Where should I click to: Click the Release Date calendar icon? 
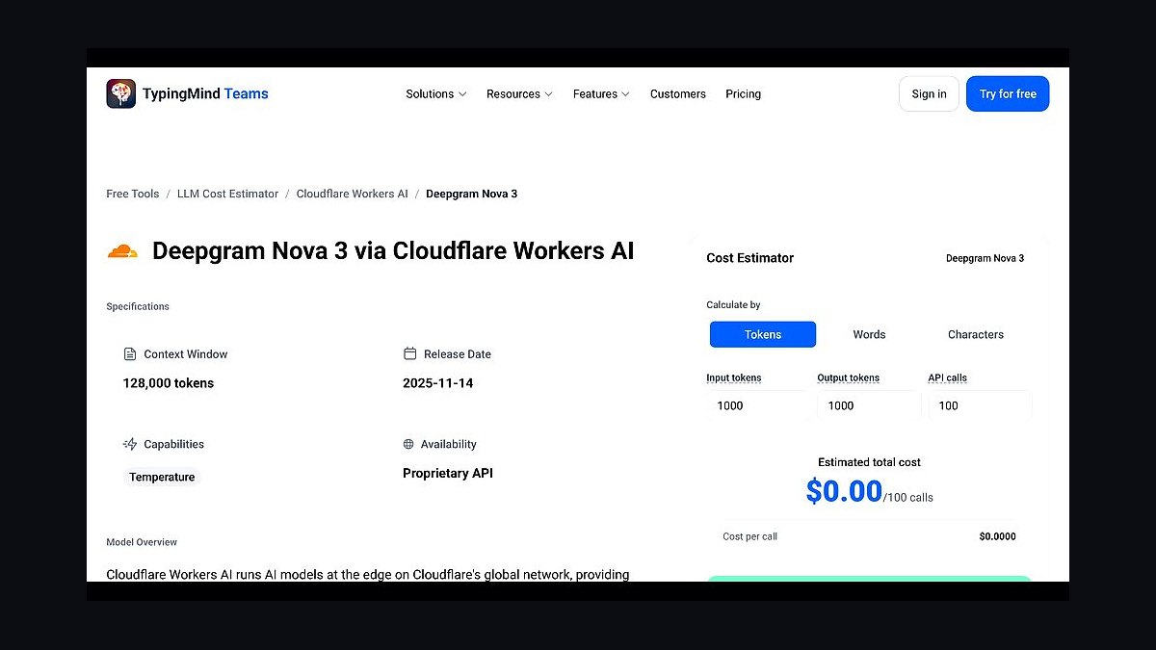click(409, 354)
